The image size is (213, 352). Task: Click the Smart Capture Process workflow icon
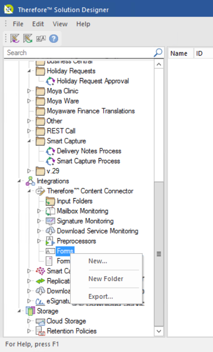pos(50,161)
